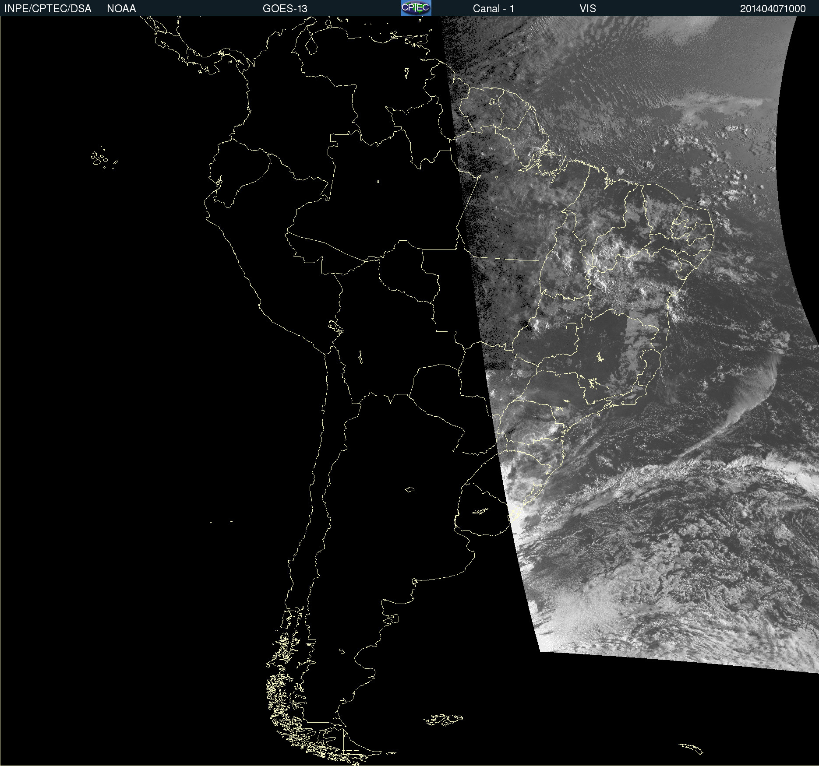Viewport: 819px width, 766px height.
Task: Click the Canal - 1 label
Action: 493,9
